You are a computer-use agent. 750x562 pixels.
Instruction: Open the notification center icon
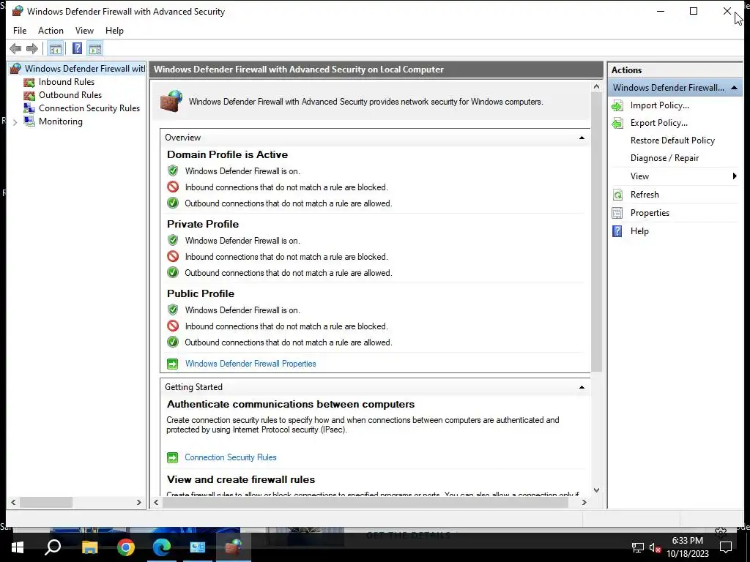pos(726,547)
